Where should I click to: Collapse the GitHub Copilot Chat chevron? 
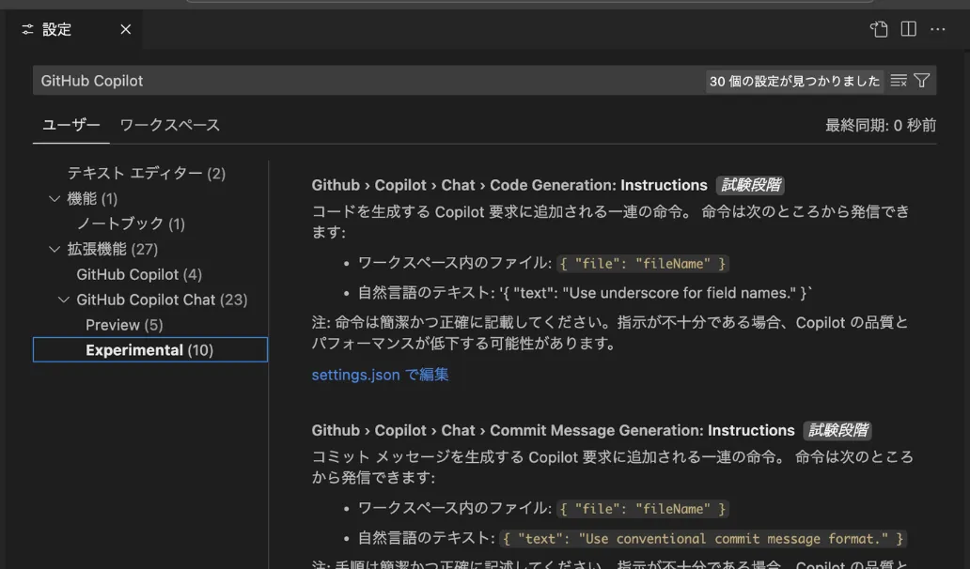(x=64, y=300)
